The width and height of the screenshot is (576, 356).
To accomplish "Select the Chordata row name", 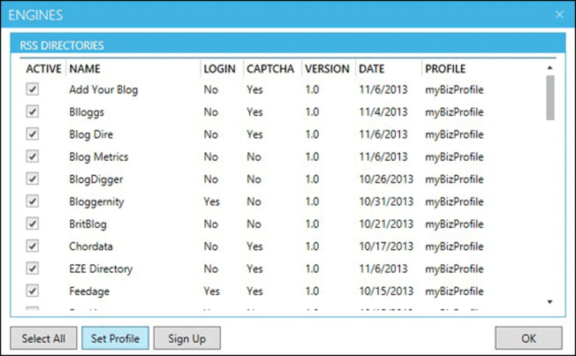I will click(x=91, y=246).
